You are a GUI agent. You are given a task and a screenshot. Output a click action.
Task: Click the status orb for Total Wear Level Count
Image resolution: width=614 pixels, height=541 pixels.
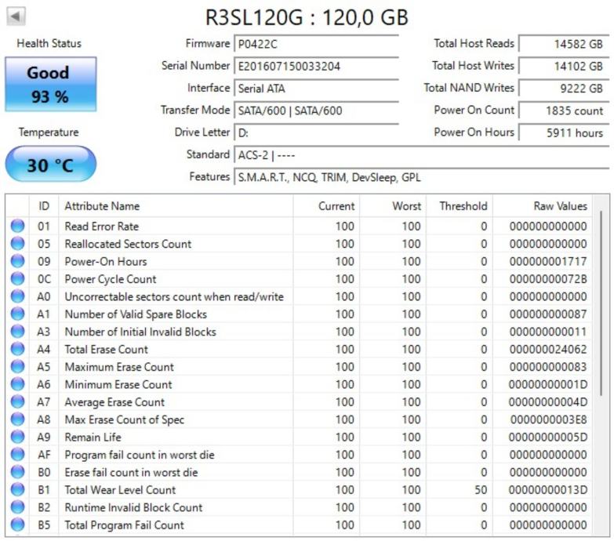[17, 490]
